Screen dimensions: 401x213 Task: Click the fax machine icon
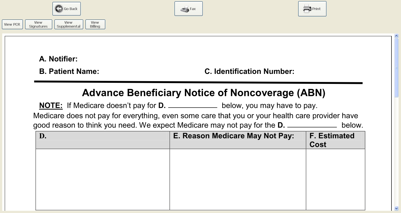[185, 9]
